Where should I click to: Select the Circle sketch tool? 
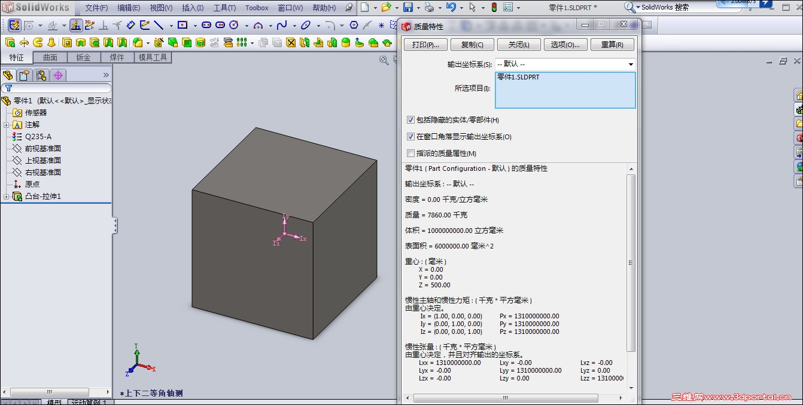(x=234, y=25)
